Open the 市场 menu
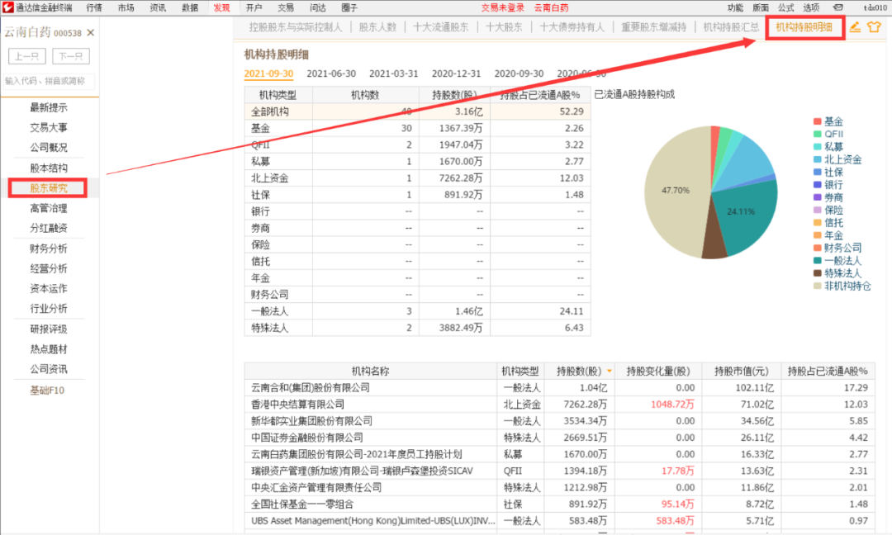Viewport: 892px width, 535px height. pyautogui.click(x=126, y=8)
